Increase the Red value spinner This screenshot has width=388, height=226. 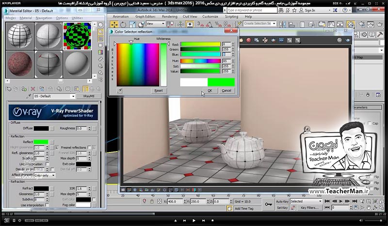(233, 43)
